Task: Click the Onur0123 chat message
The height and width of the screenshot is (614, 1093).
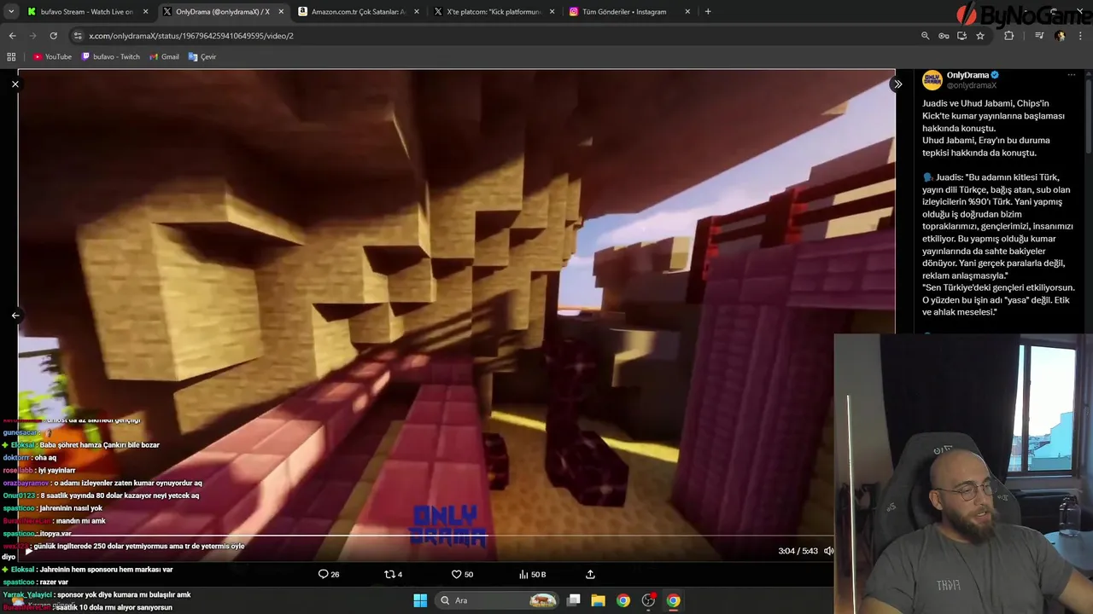Action: coord(101,495)
